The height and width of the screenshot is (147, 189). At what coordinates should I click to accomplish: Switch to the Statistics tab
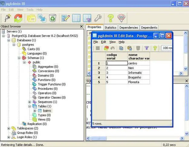click(110, 28)
